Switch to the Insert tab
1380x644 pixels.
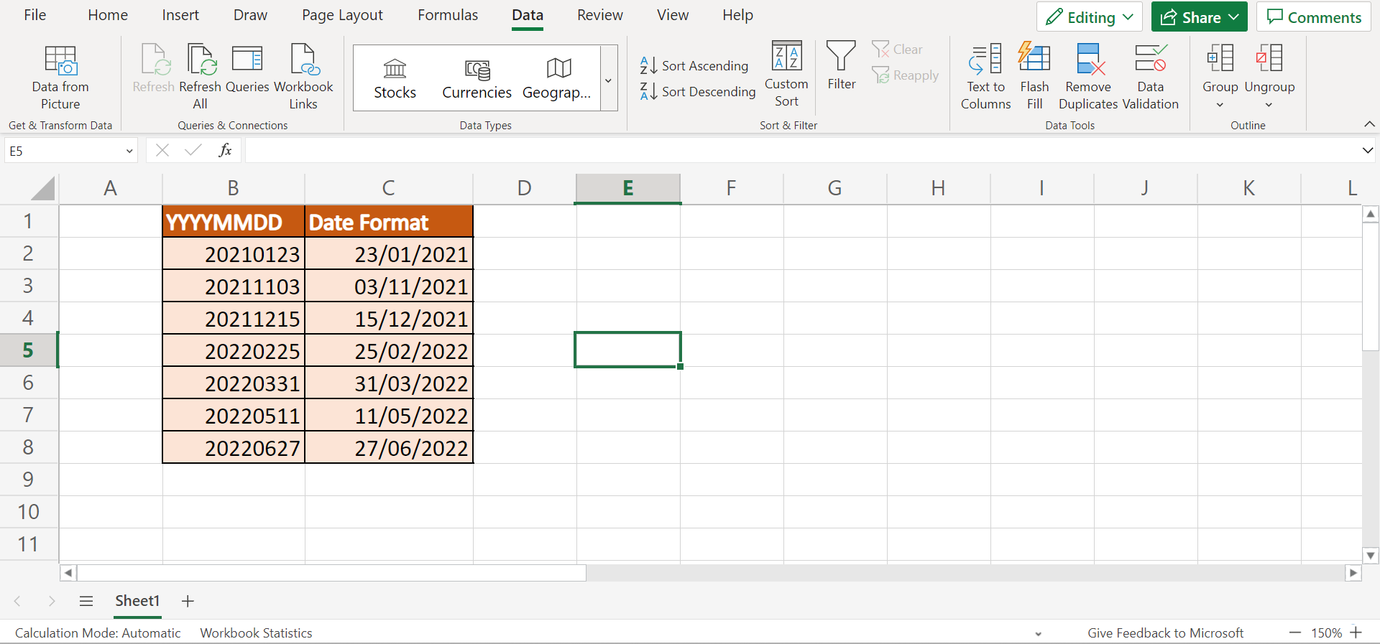(x=180, y=15)
